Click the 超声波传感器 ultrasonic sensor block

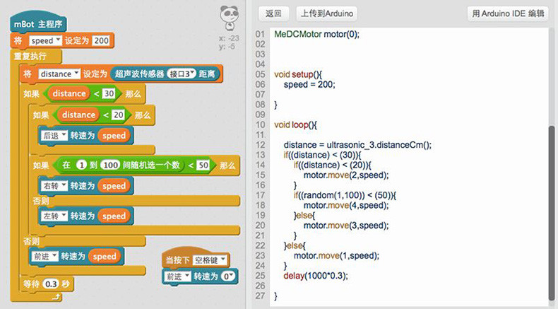tap(165, 74)
